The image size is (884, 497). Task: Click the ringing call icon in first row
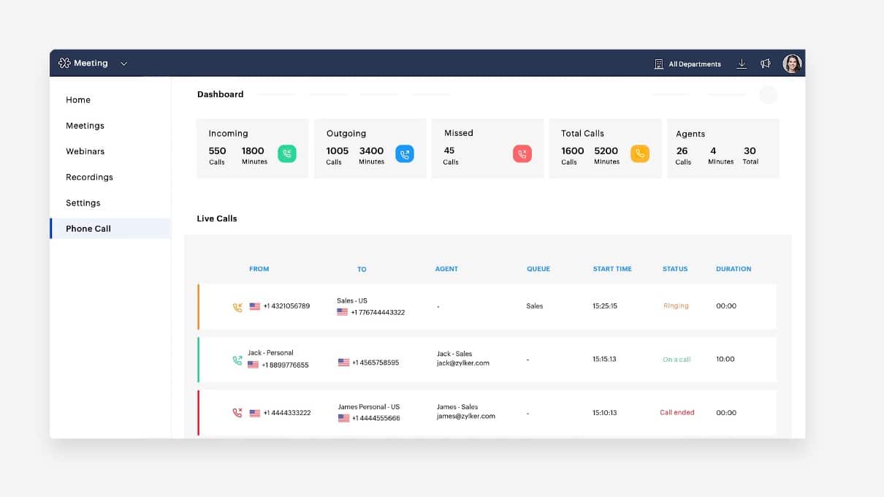click(x=237, y=307)
